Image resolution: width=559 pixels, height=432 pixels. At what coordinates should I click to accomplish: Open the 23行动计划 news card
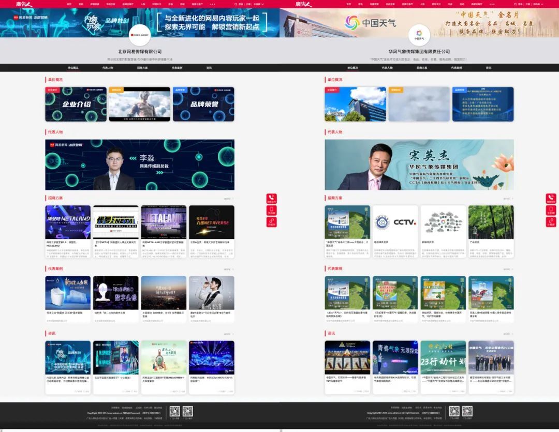click(x=443, y=367)
